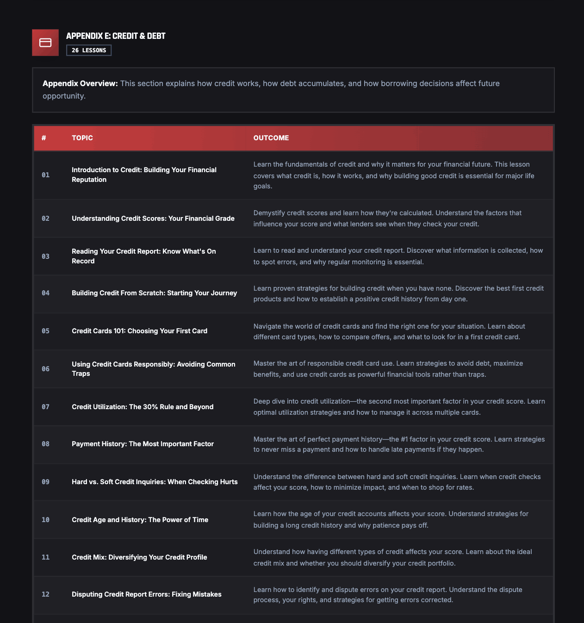
Task: Click the Appendix E: Credit & Debt heading
Action: tap(116, 36)
